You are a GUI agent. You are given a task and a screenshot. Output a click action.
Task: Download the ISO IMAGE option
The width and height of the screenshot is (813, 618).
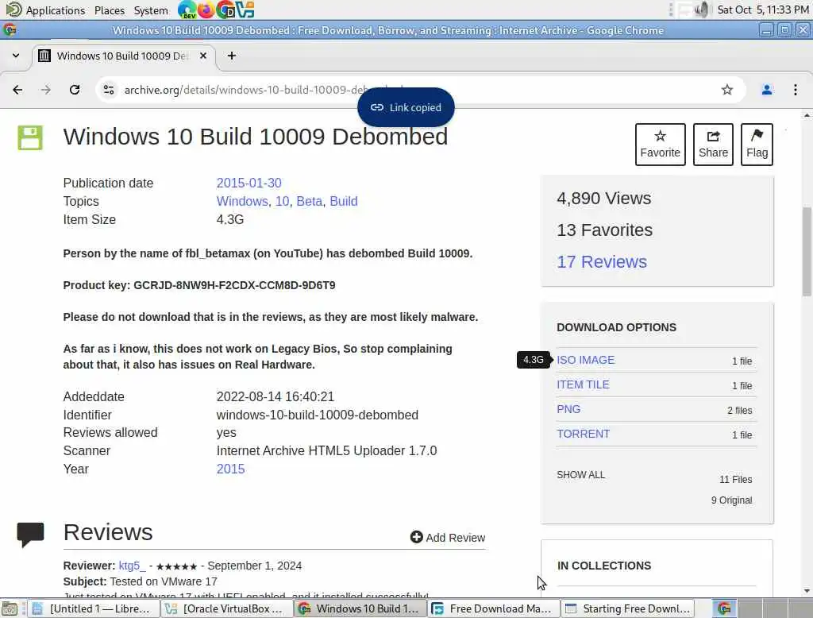coord(585,360)
